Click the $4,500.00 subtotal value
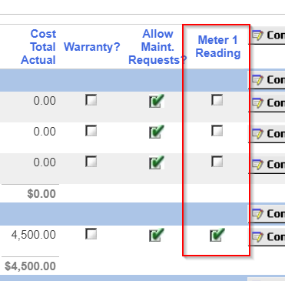The image size is (285, 281). pos(30,266)
